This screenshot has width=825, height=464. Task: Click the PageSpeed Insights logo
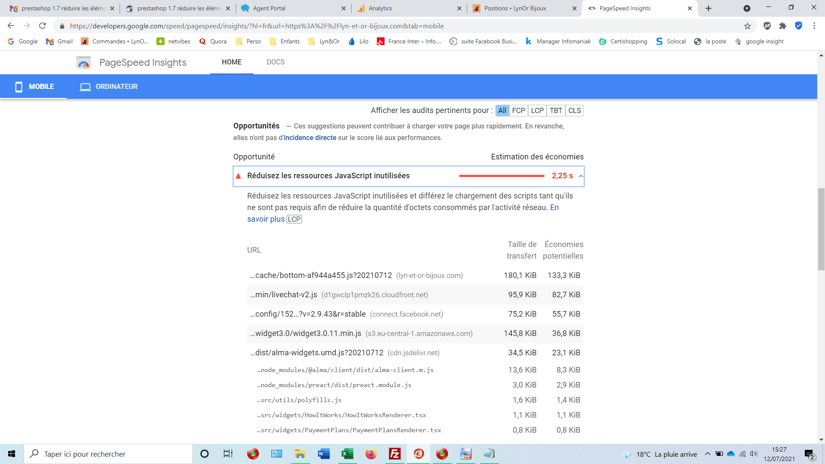pos(83,62)
